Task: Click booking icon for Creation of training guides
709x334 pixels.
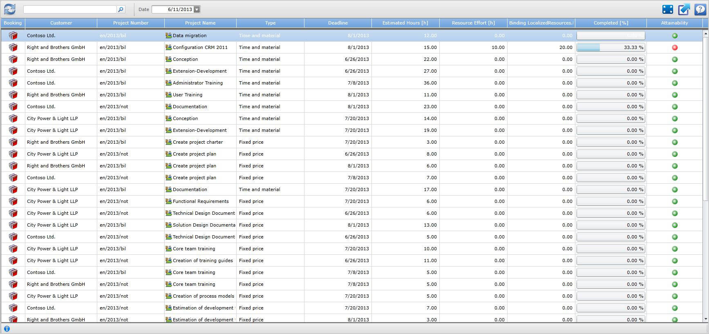Action: 13,261
